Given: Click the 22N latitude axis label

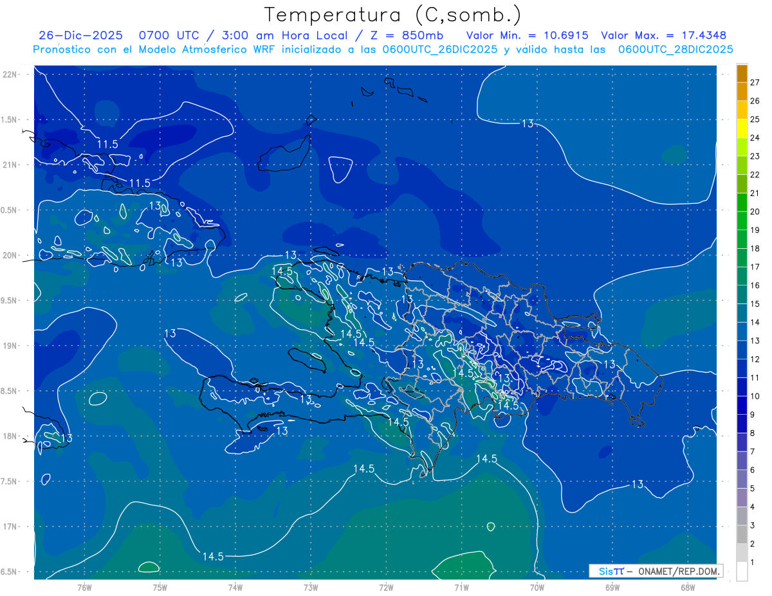Looking at the screenshot, I should coord(10,74).
